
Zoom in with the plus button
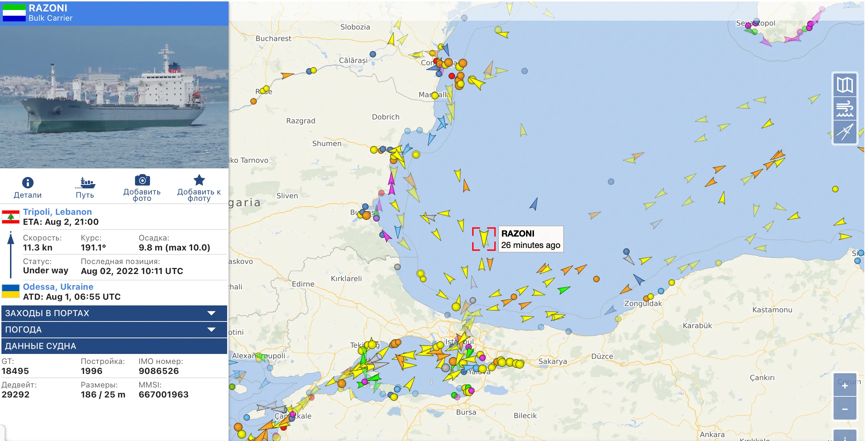tap(845, 386)
